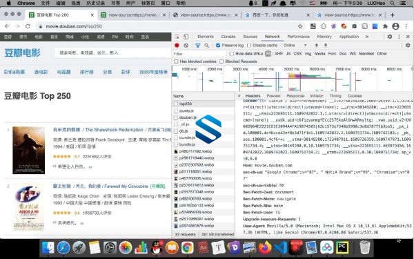Click the Shawshank Redemption poster thumbnail

(28, 150)
